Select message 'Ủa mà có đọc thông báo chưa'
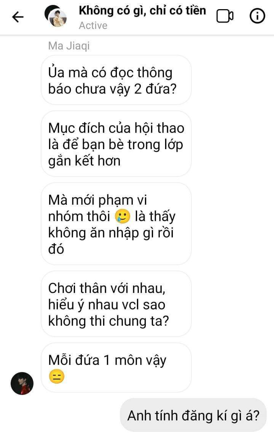274x436 pixels. (116, 80)
